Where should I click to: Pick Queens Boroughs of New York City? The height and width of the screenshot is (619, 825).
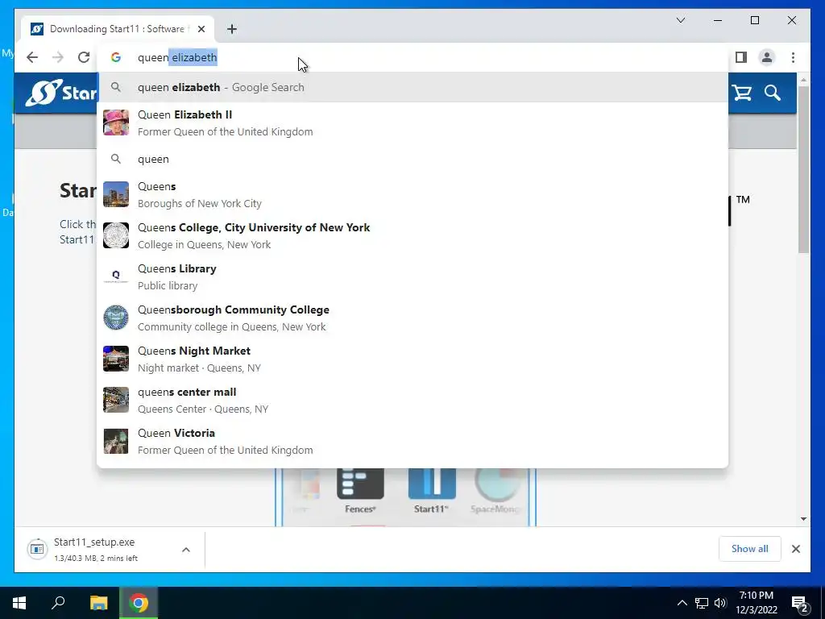[x=412, y=195]
